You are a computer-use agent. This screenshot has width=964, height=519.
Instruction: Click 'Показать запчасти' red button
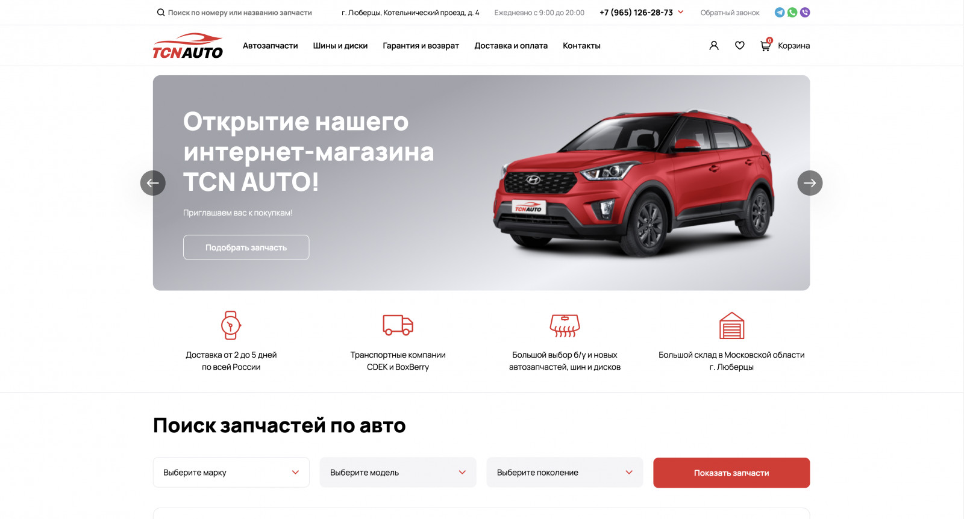point(731,473)
